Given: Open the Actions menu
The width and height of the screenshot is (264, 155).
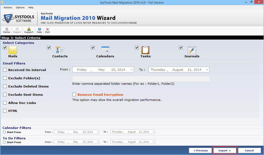Looking at the screenshot, I should coord(8,7).
